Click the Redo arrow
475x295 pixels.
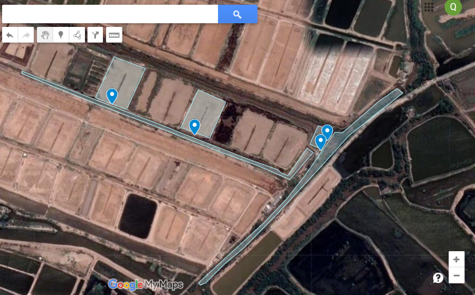tap(26, 35)
